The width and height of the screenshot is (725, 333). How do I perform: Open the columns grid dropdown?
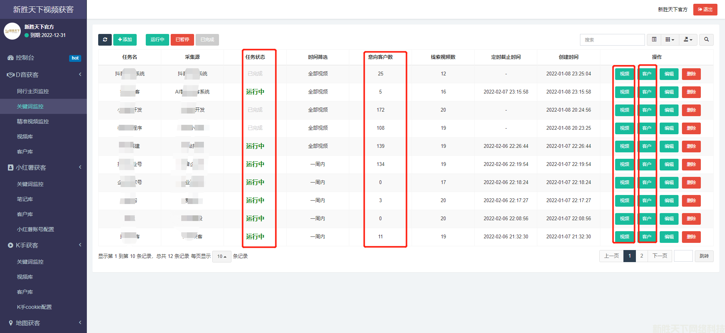(669, 40)
